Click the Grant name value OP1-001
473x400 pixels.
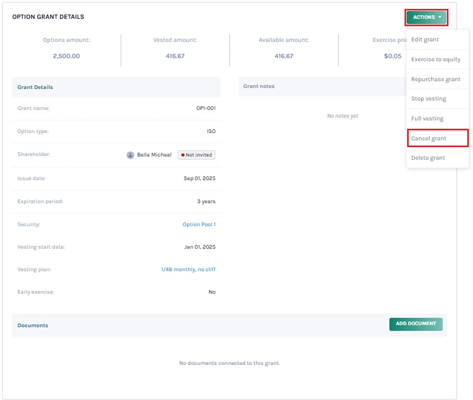coord(205,108)
